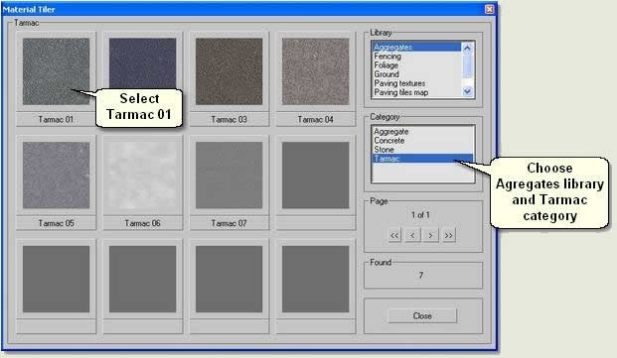Click the Tarmac 06 light texture thumbnail
This screenshot has height=358, width=617.
tap(142, 176)
